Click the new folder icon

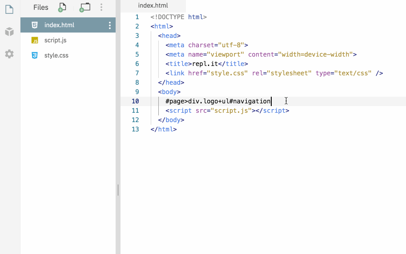click(84, 7)
